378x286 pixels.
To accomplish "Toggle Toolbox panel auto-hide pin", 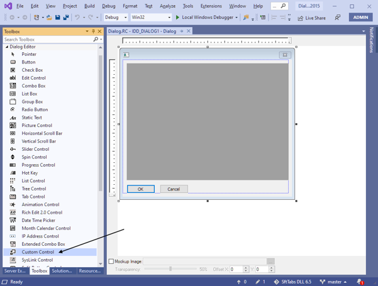I will point(94,31).
